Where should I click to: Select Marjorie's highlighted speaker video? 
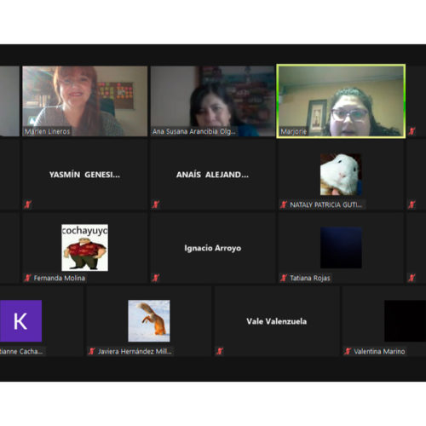tap(341, 101)
